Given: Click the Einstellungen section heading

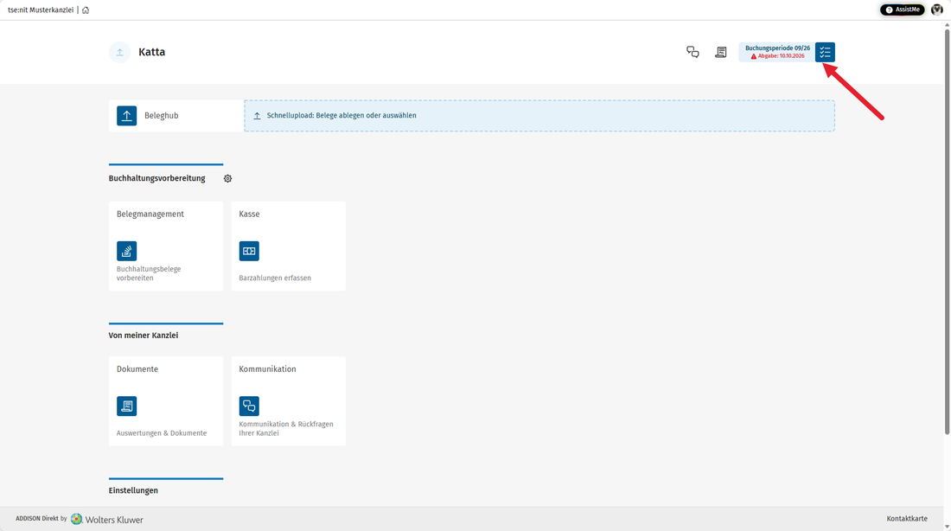Looking at the screenshot, I should coord(133,490).
